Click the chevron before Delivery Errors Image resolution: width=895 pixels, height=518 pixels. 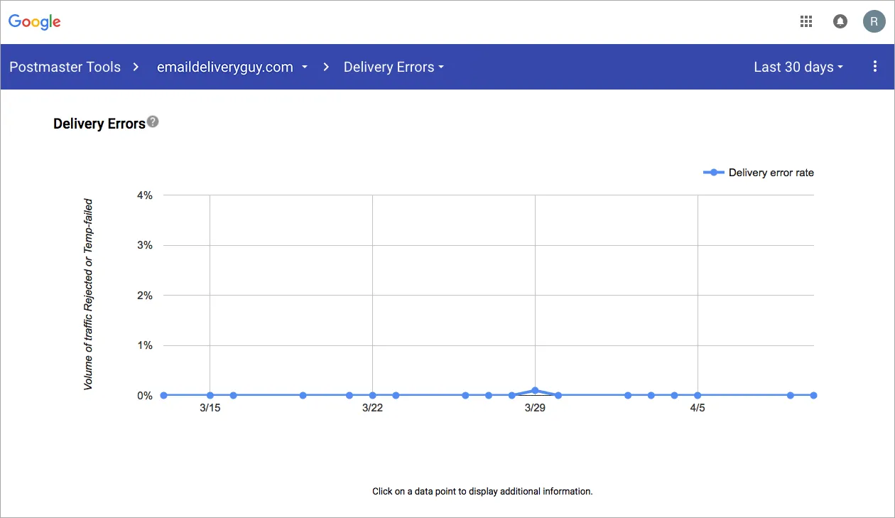326,67
